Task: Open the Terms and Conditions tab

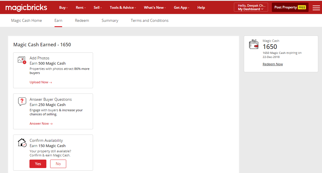Action: (x=150, y=21)
